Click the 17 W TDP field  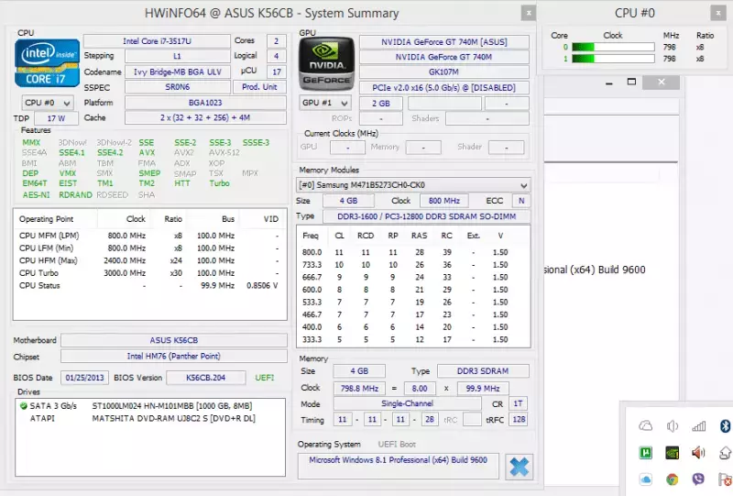(x=56, y=118)
